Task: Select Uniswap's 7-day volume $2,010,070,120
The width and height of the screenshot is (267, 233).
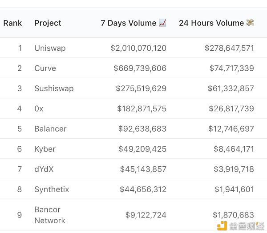Action: 138,48
